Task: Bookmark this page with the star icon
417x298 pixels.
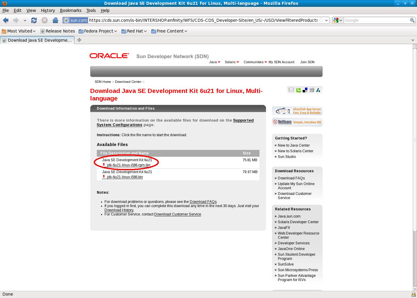Action: [321, 20]
